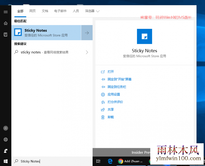Click 打分并评价 link

[x=115, y=102]
